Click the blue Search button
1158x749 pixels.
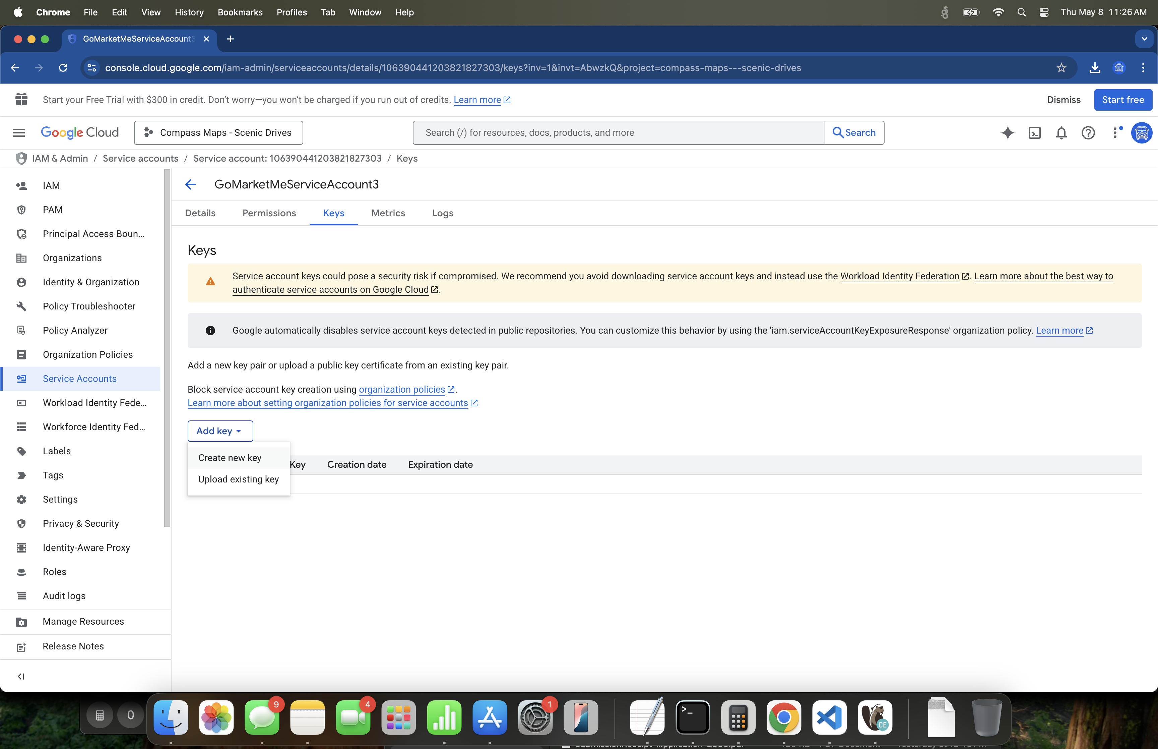(854, 132)
